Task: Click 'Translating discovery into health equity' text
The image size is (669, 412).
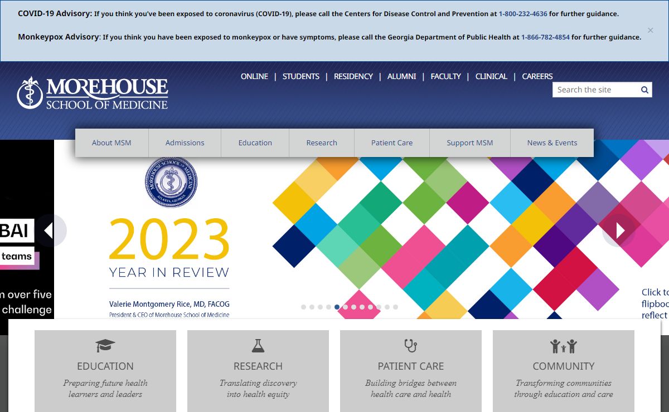Action: pyautogui.click(x=258, y=389)
